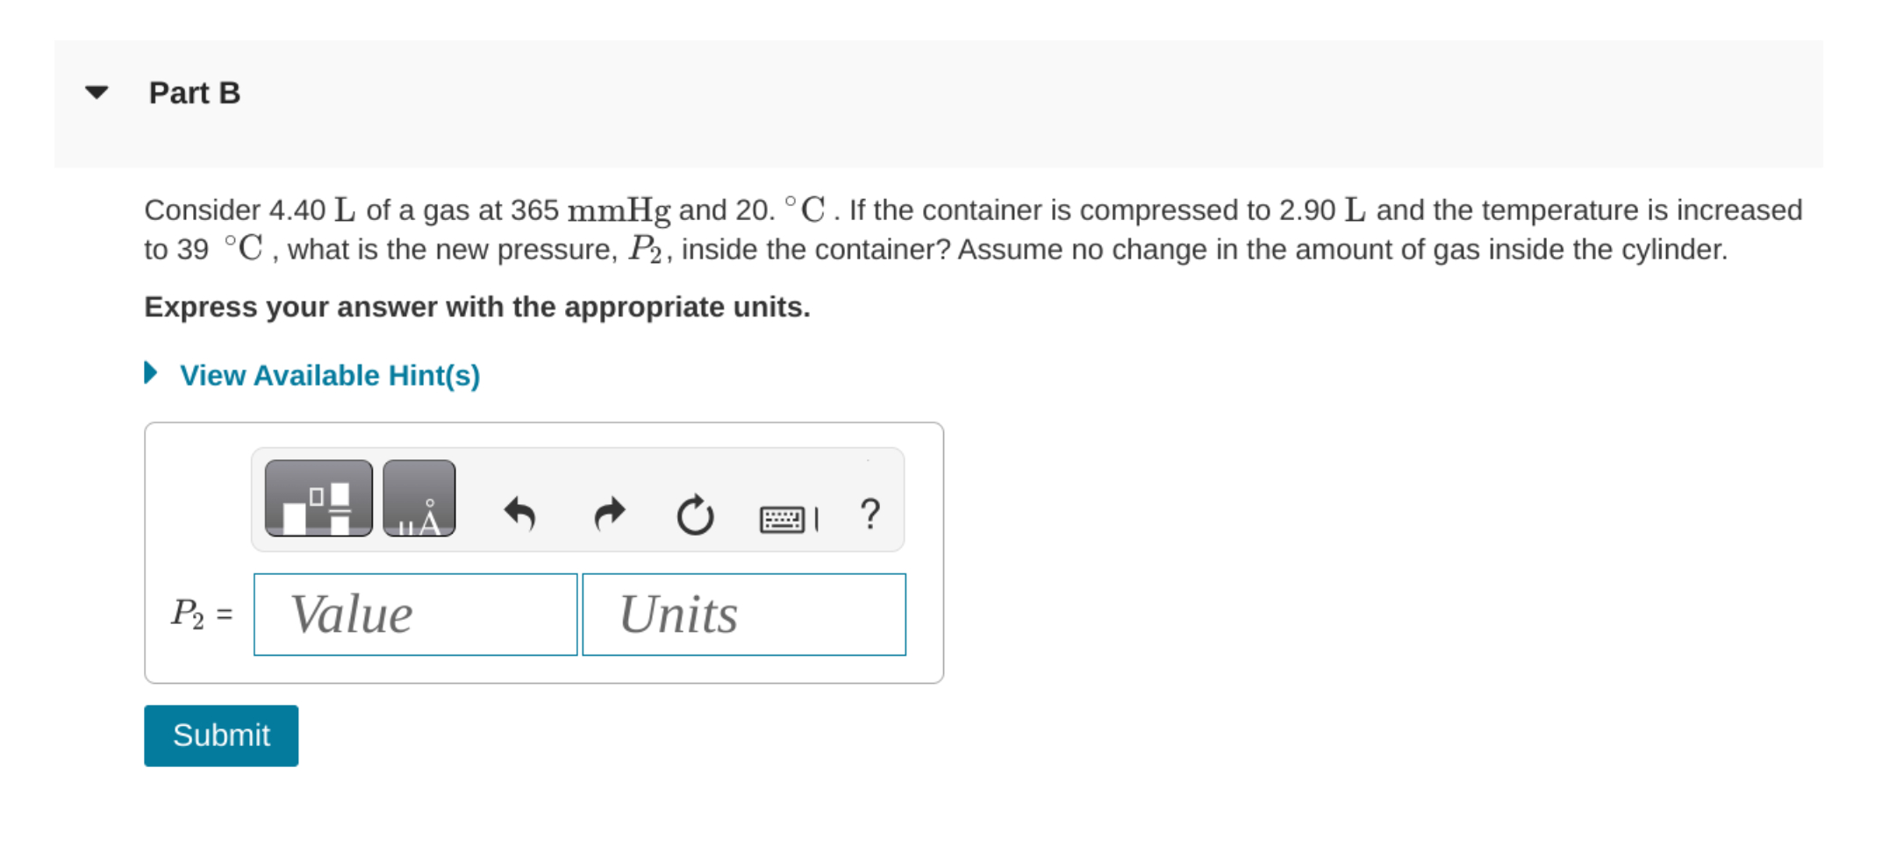Viewport: 1882px width, 845px height.
Task: Click the answer box container
Action: [x=544, y=552]
